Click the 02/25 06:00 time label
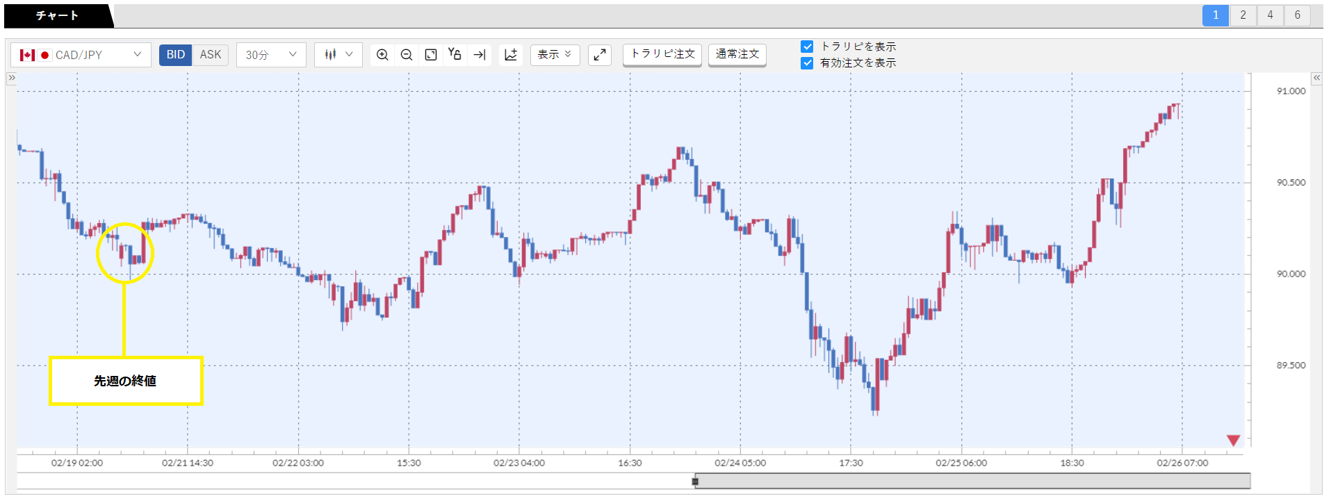This screenshot has width=1331, height=501. [x=961, y=463]
